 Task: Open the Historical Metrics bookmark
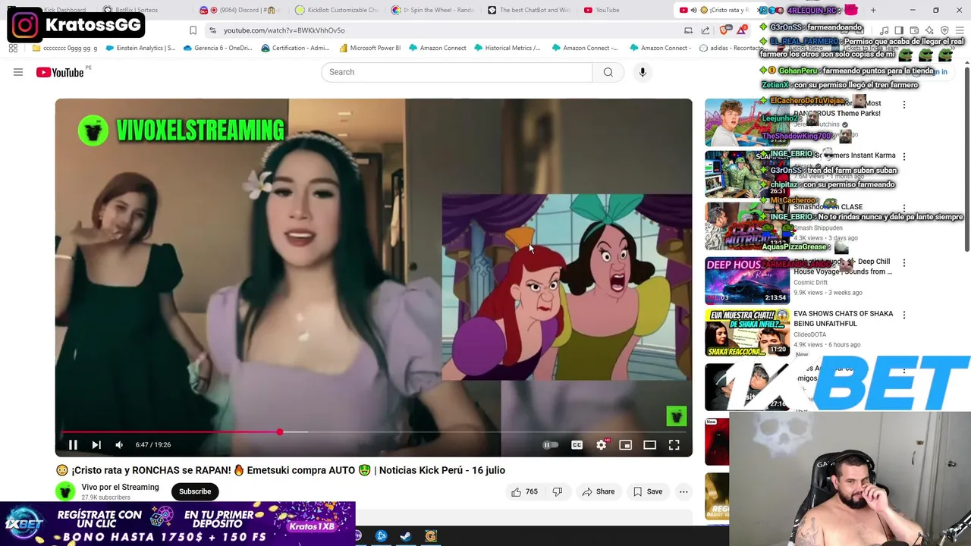(507, 48)
